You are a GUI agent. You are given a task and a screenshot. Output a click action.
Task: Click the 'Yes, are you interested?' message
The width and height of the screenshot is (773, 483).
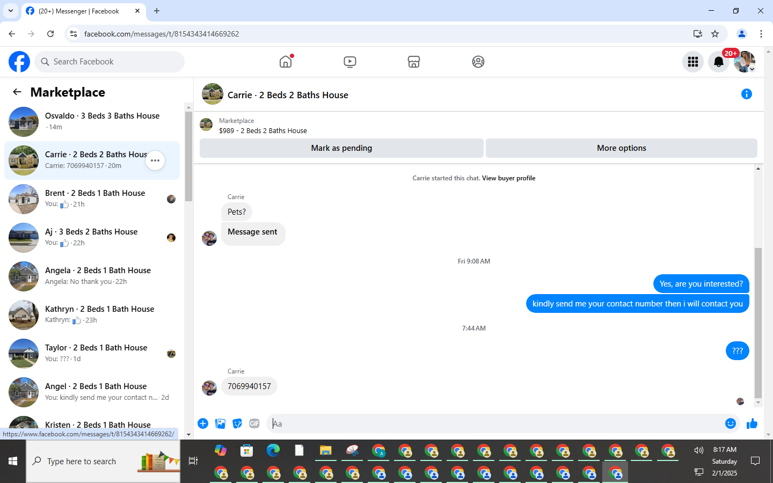pyautogui.click(x=701, y=284)
